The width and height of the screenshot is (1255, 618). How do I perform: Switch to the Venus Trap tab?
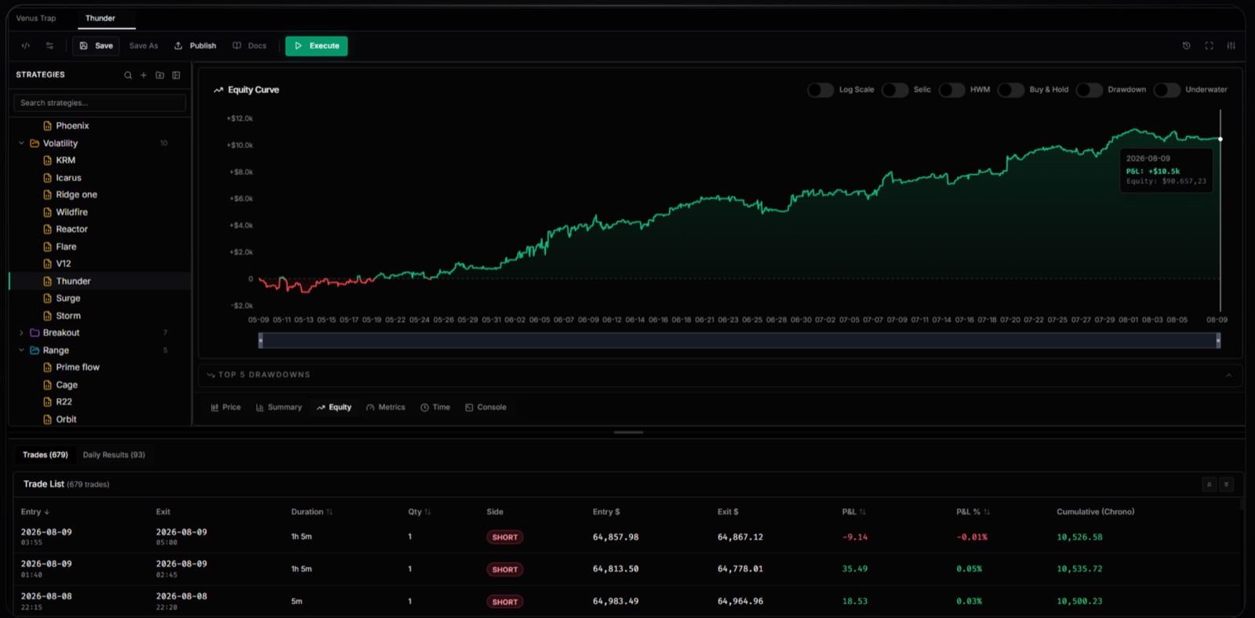(x=36, y=18)
